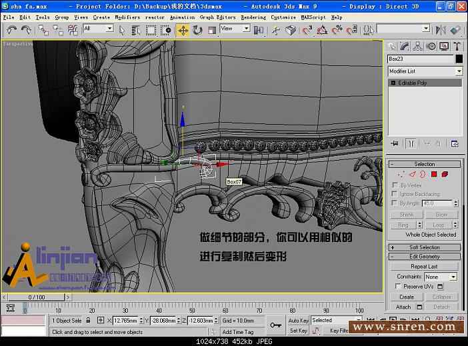Toggle the Angle Snap icon

click(322, 30)
